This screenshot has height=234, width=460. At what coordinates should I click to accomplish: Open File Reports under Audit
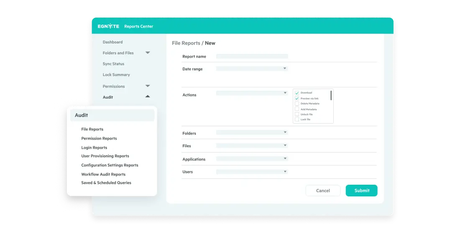[x=92, y=129]
